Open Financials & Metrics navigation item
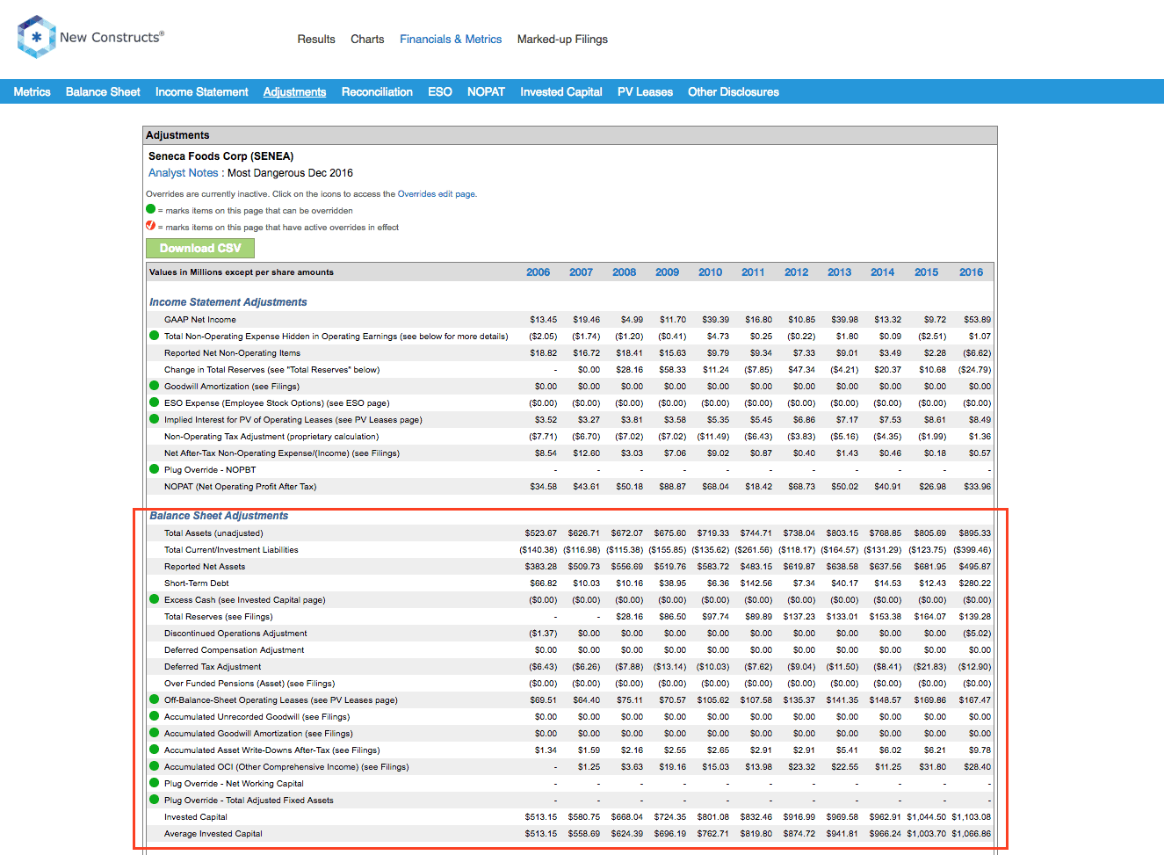Image resolution: width=1164 pixels, height=855 pixels. coord(451,40)
